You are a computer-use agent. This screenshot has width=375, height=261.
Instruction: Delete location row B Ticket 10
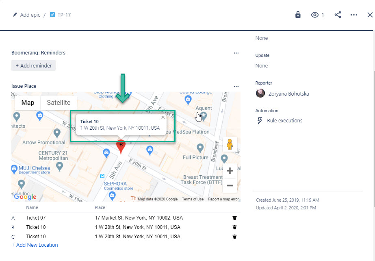[x=234, y=227]
